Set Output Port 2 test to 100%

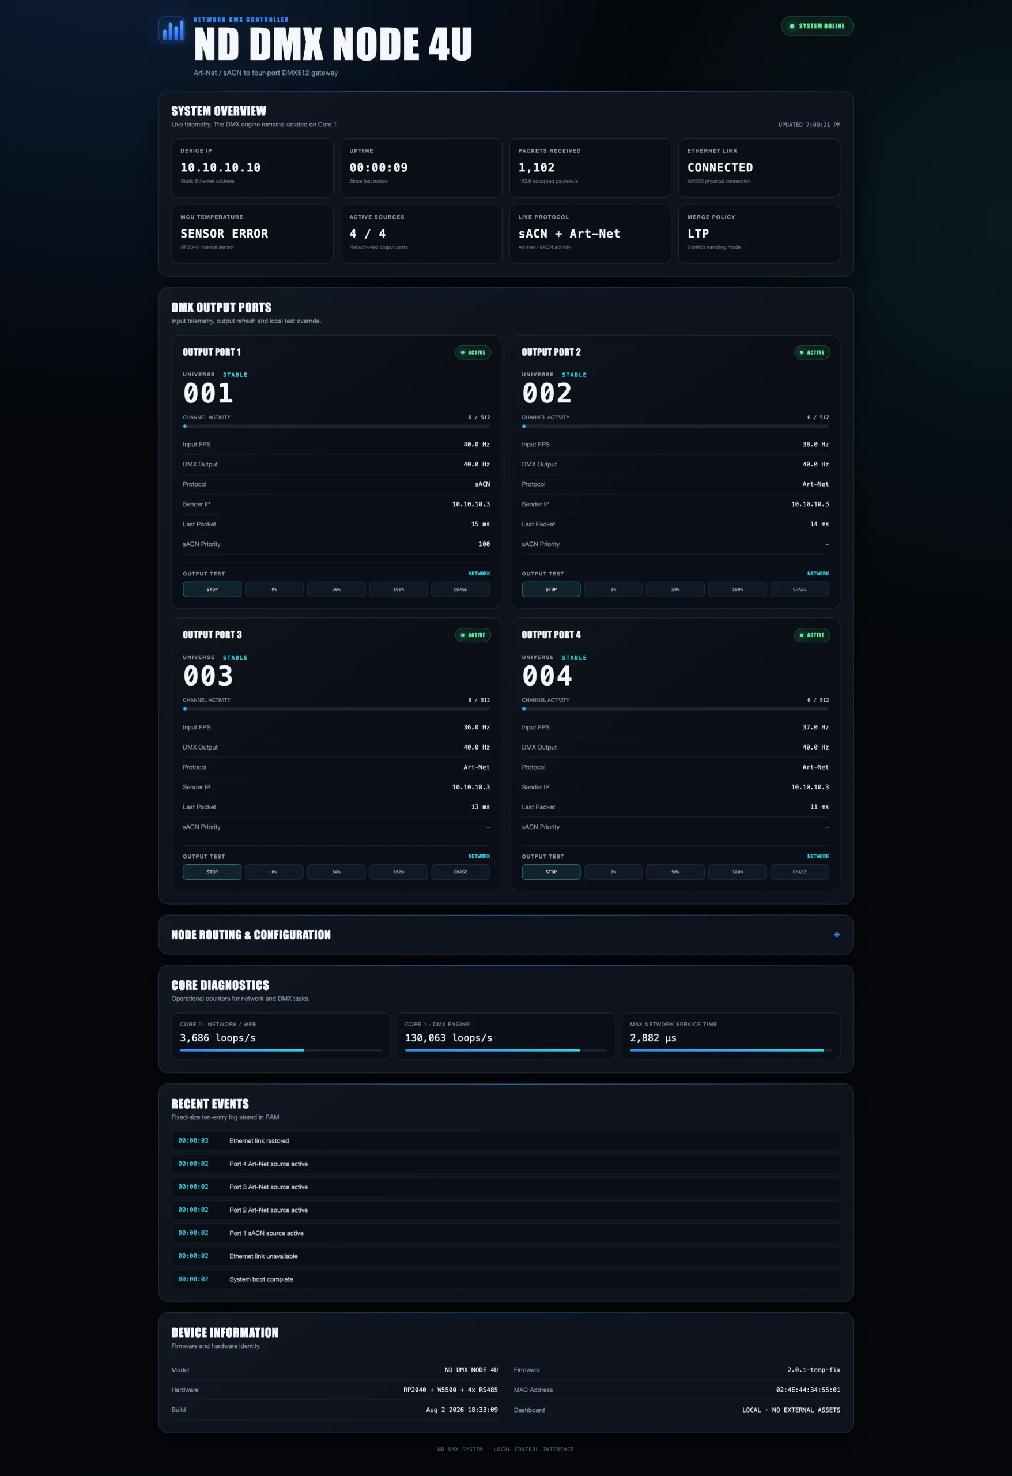point(737,589)
